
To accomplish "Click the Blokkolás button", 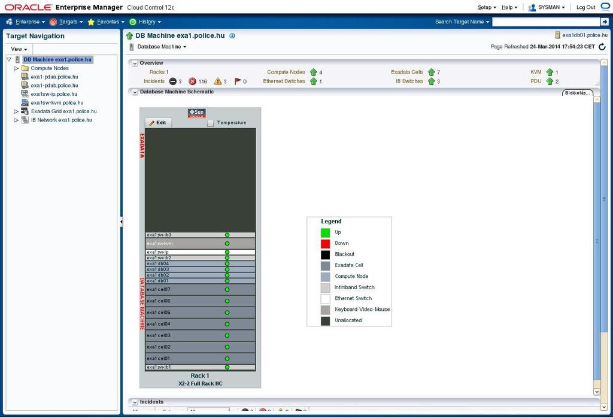I will [x=578, y=93].
